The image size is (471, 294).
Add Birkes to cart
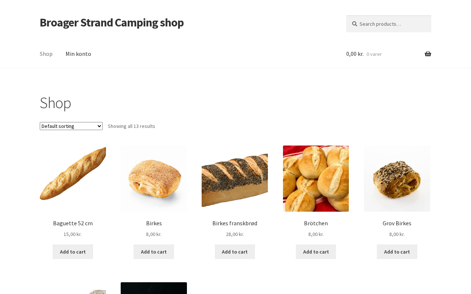pyautogui.click(x=154, y=252)
